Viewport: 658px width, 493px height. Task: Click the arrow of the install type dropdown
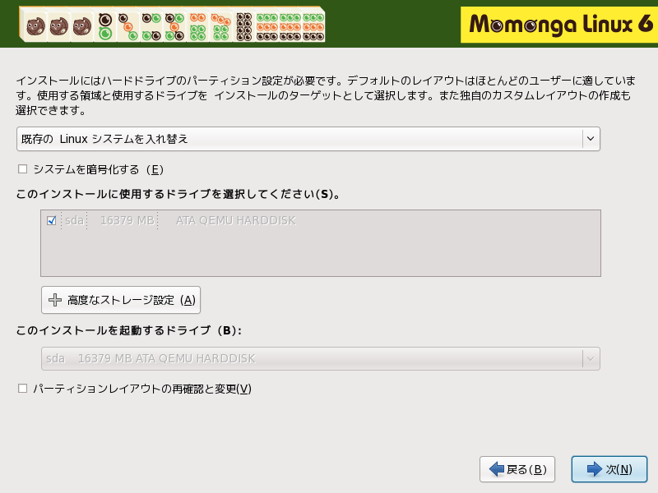591,139
